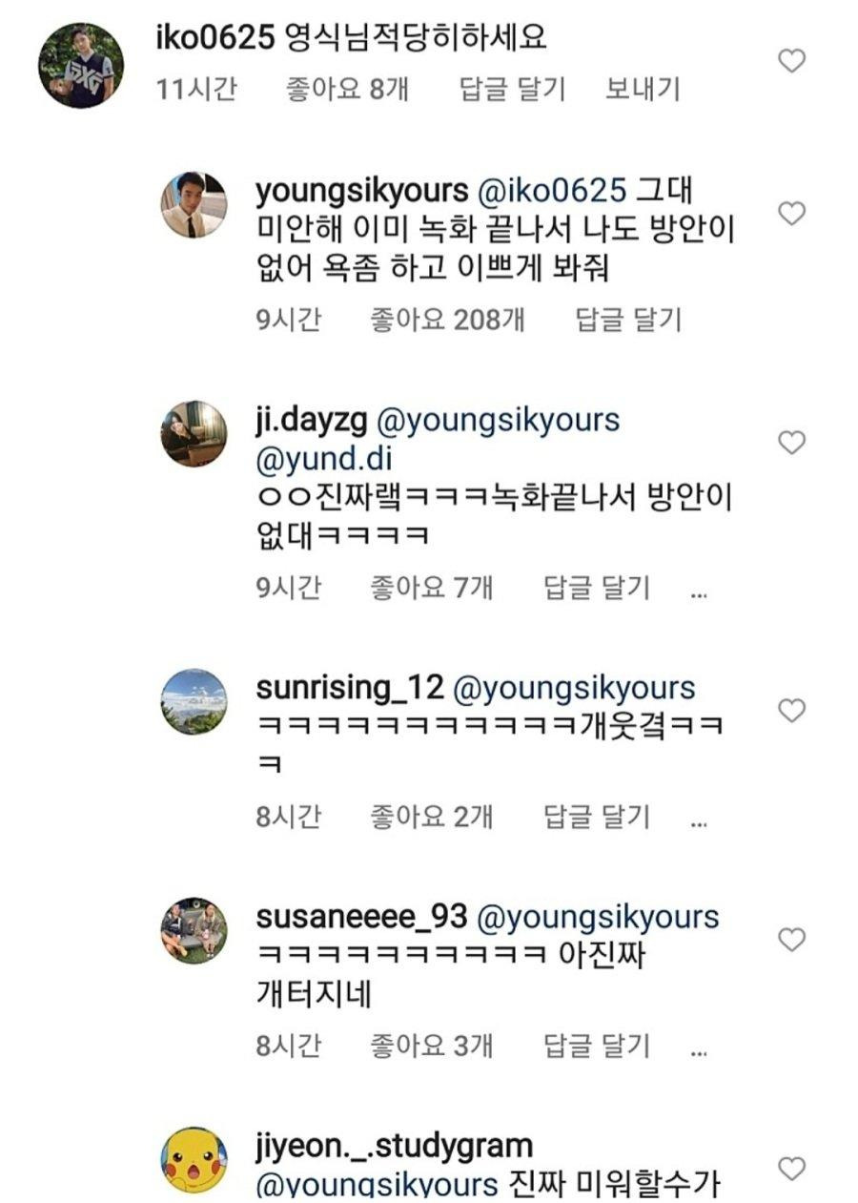This screenshot has height=1203, width=858.
Task: Like ji.dayzg's reply via heart icon
Action: click(792, 443)
